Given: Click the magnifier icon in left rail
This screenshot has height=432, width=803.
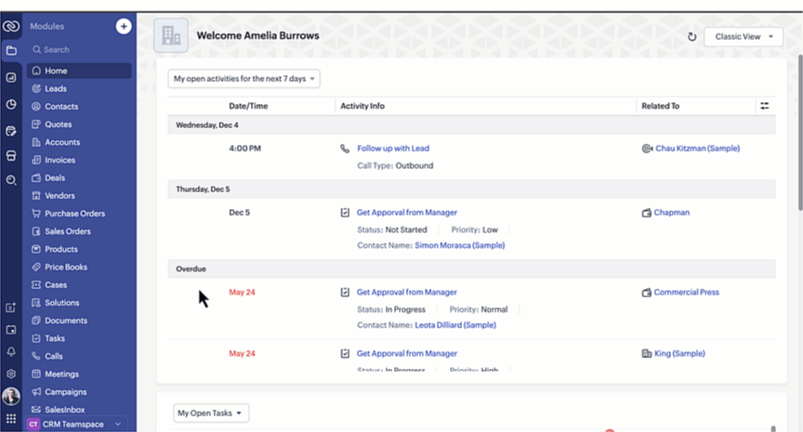Looking at the screenshot, I should coord(11,180).
